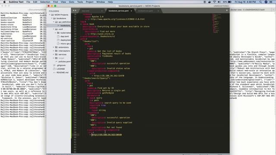The image size is (276, 155).
Task: Click the screen recording menu bar icon
Action: [204, 2]
